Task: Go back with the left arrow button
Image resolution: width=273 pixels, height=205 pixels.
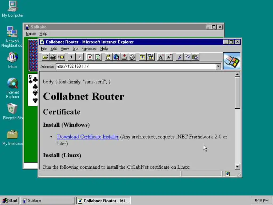Action: click(71, 57)
